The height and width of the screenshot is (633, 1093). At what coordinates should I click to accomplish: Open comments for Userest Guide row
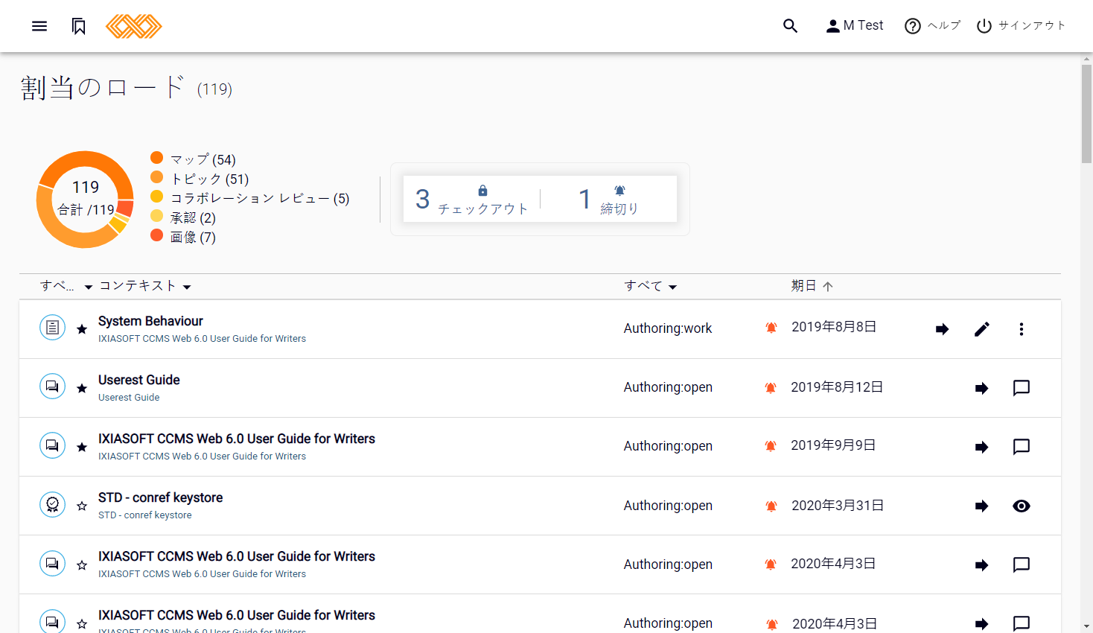pos(1022,388)
